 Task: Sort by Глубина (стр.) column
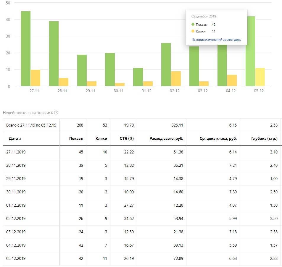(264, 138)
